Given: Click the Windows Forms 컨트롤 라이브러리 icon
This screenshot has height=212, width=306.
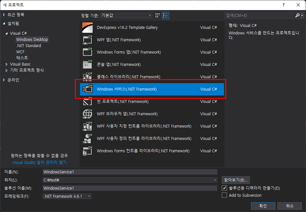Looking at the screenshot, I should [87, 151].
